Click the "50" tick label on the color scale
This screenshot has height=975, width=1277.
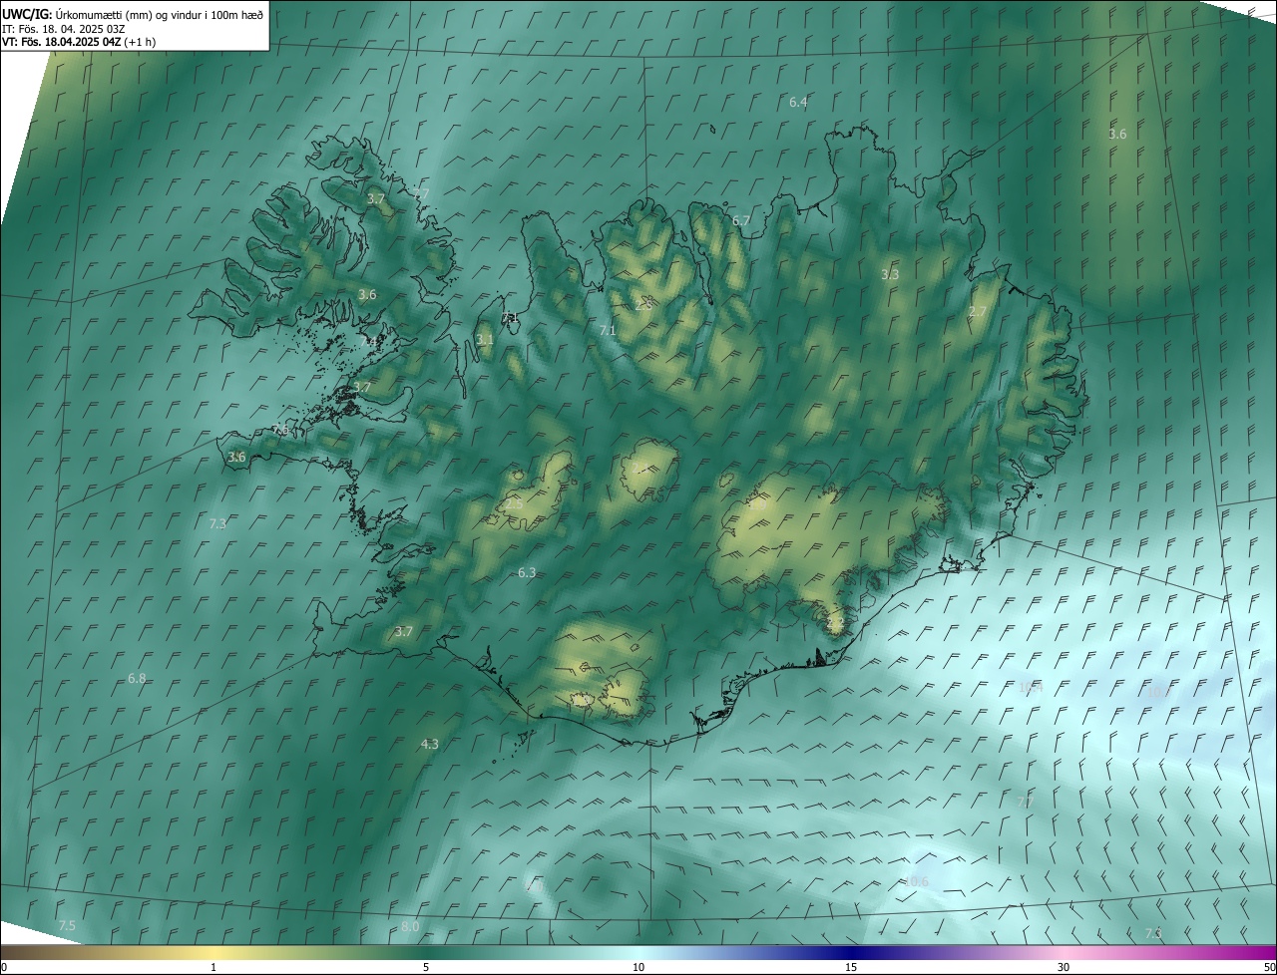click(1269, 967)
